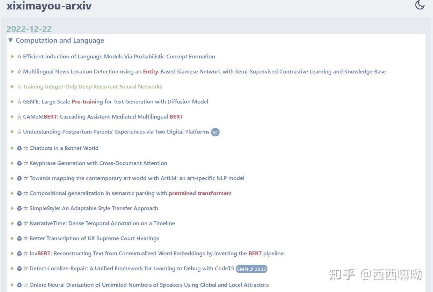Click the recycle icon before SimpleStyle paper
Screen dimensions: 433x292
pyautogui.click(x=20, y=208)
